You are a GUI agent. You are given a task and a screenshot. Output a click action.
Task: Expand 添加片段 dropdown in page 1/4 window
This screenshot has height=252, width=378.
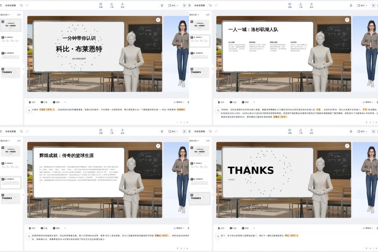tap(5, 15)
